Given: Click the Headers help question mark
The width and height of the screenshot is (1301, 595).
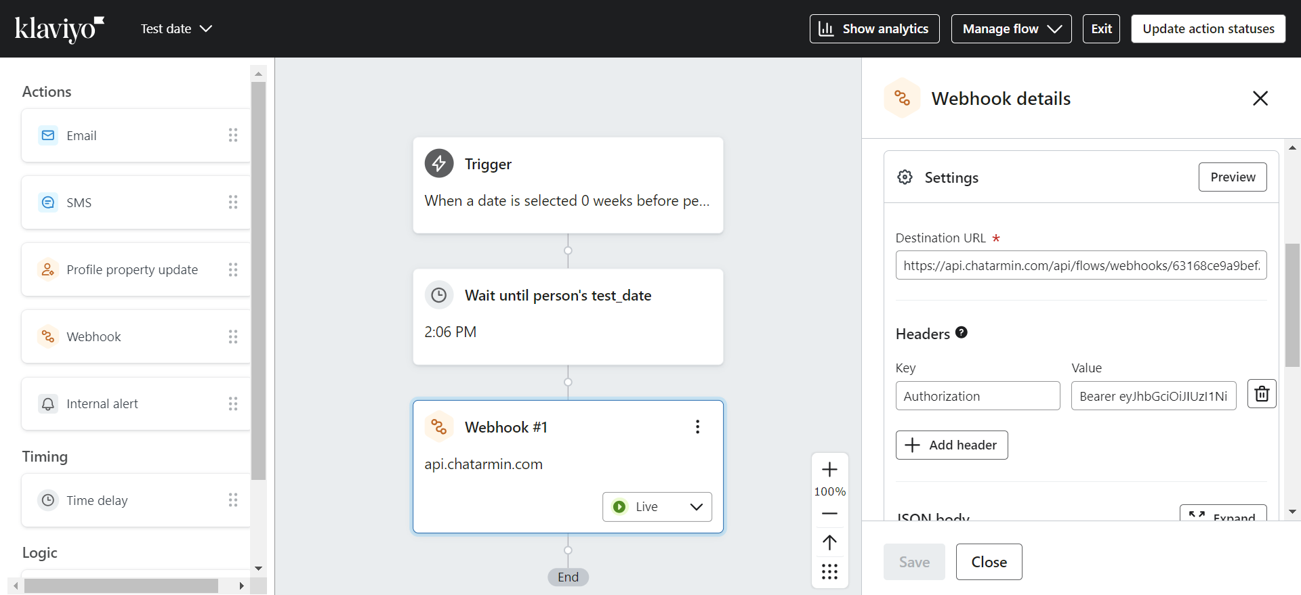Looking at the screenshot, I should [x=961, y=332].
